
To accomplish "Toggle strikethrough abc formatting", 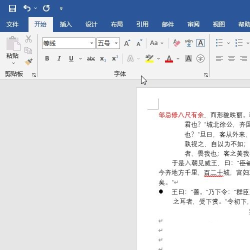I will [91, 58].
